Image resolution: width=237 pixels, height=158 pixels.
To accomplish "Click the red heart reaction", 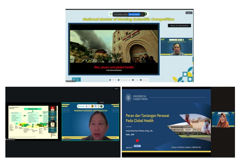I will point(137,141).
